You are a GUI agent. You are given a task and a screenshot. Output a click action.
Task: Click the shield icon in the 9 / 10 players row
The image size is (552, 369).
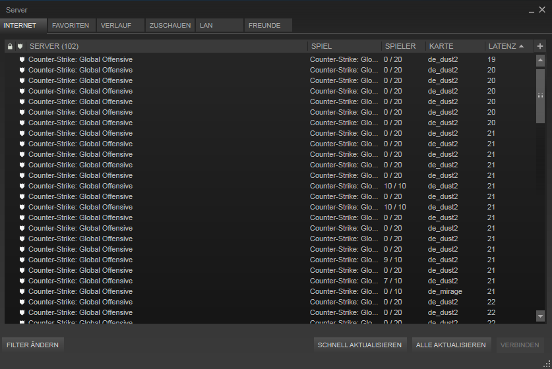click(22, 260)
